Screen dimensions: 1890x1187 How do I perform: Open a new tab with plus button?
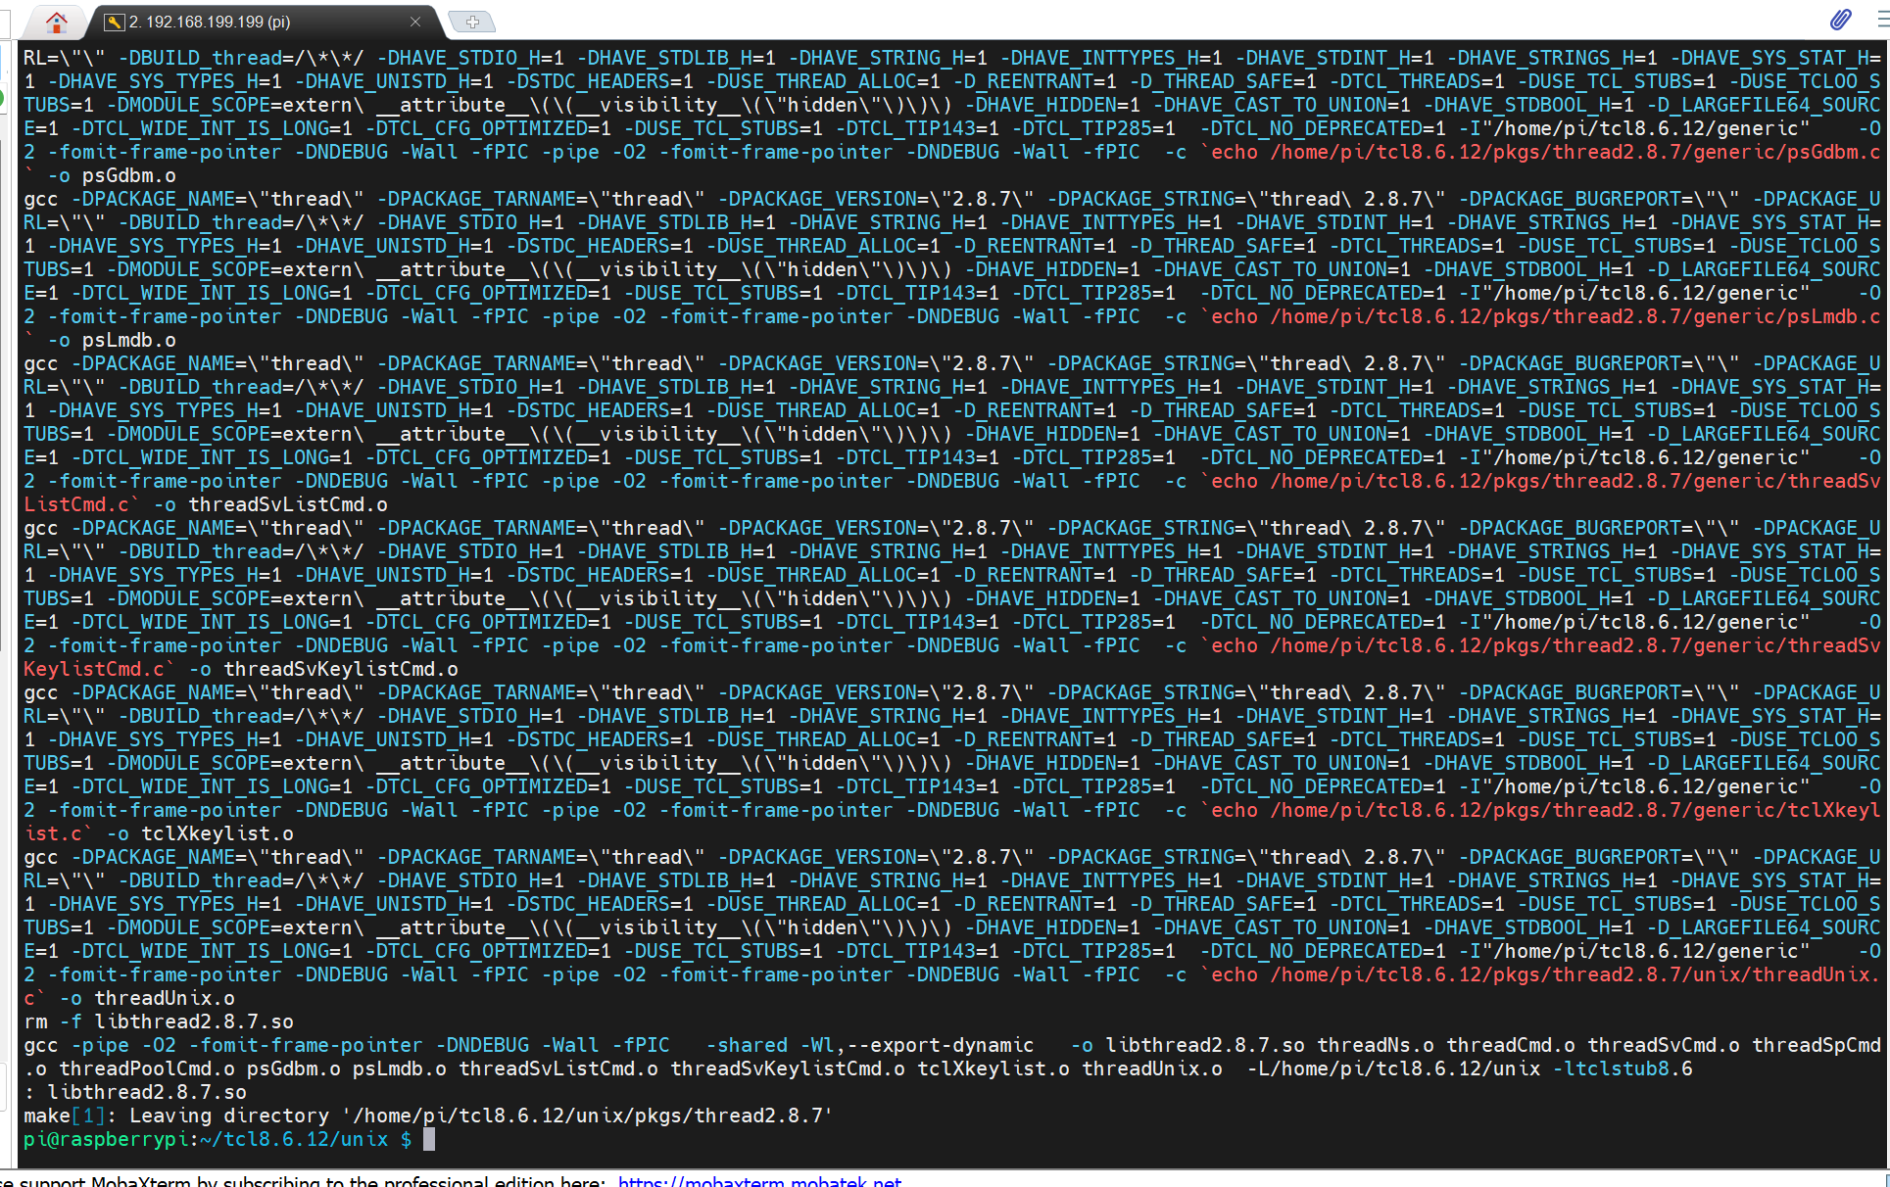point(471,22)
